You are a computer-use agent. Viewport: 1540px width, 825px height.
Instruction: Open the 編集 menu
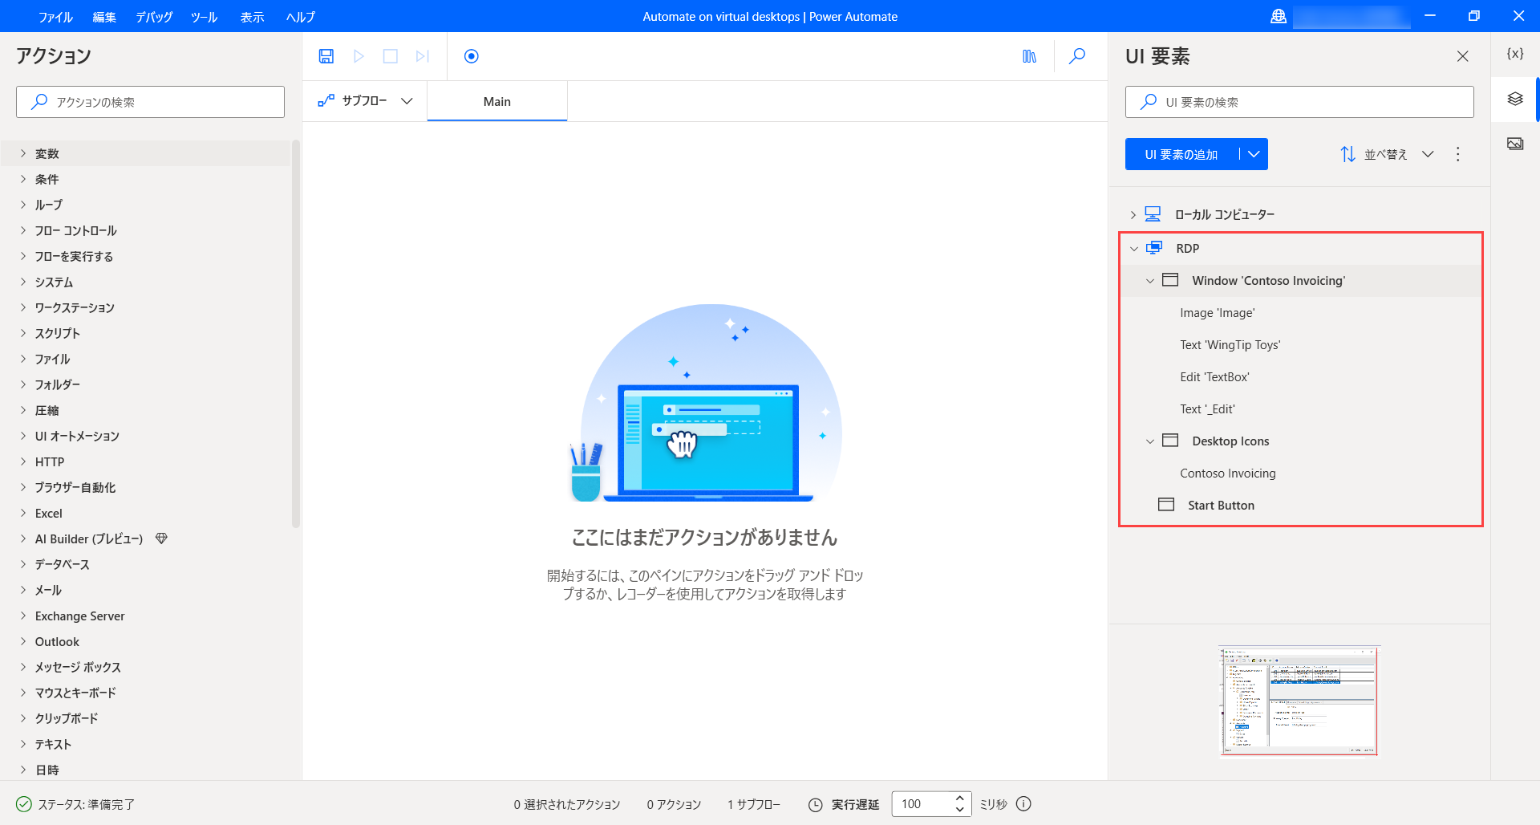pos(104,17)
